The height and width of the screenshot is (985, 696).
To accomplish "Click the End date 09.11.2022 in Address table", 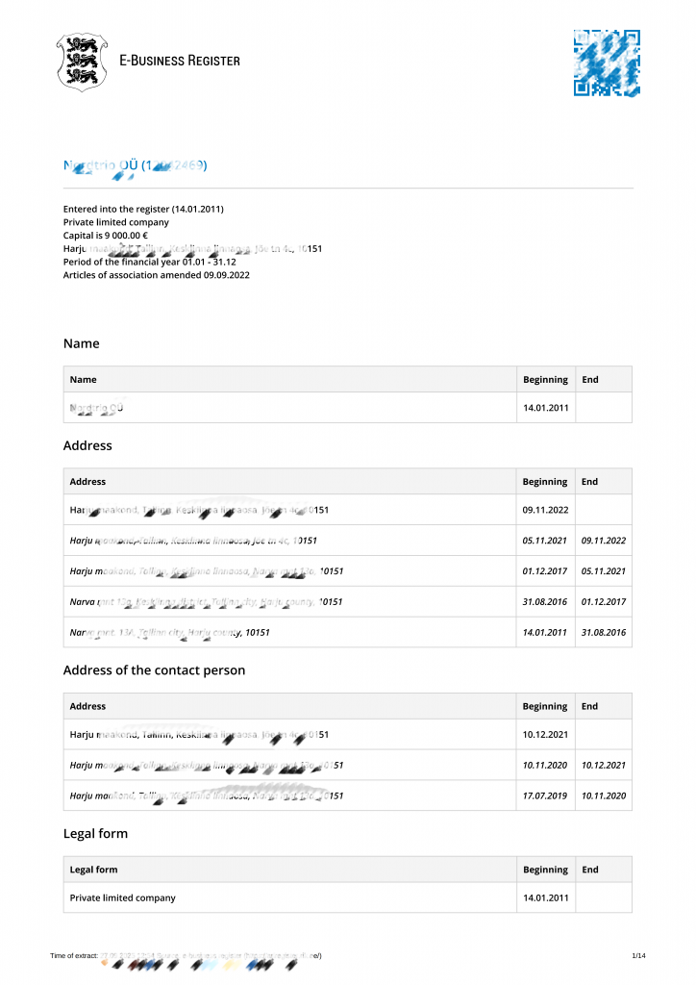I will coord(603,541).
